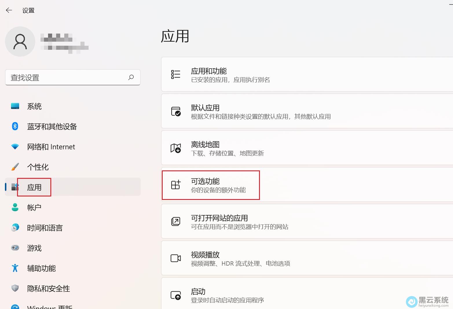Viewport: 453px width, 309px height.
Task: Select the shield icon next to 隐私和安全性
Action: pos(14,288)
